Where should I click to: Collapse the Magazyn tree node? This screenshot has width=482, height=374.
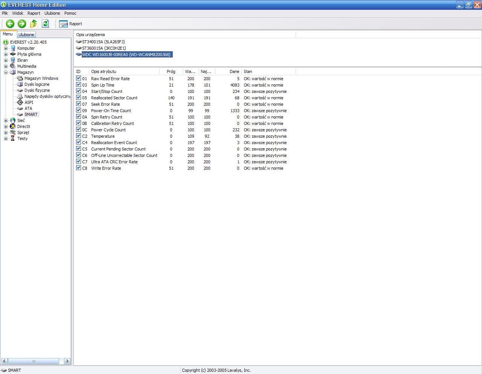click(x=6, y=72)
